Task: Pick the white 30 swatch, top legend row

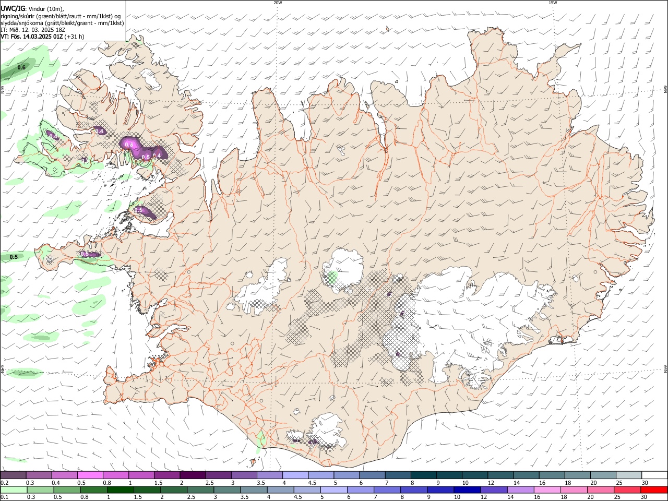Action: tap(654, 475)
